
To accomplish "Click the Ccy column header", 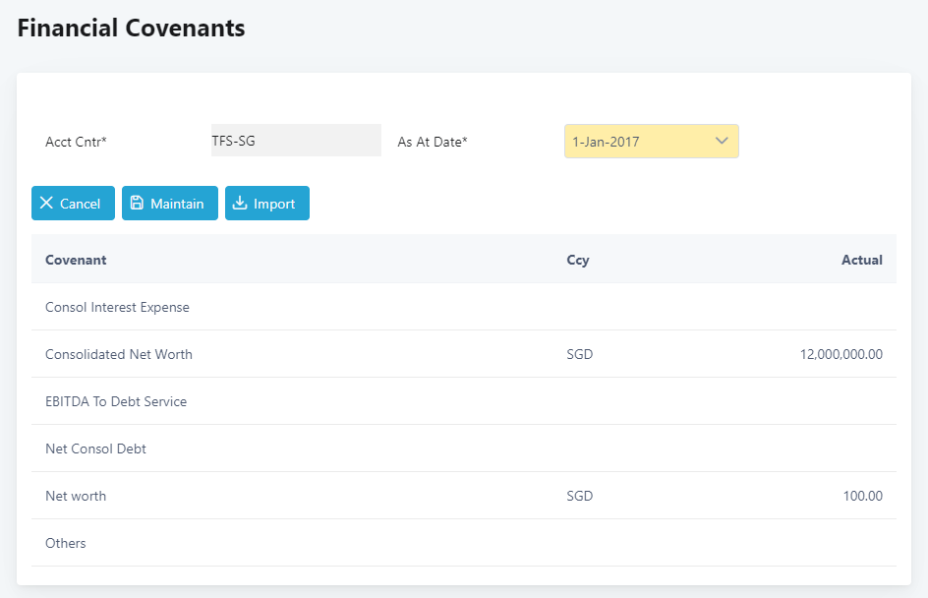I will coord(578,260).
